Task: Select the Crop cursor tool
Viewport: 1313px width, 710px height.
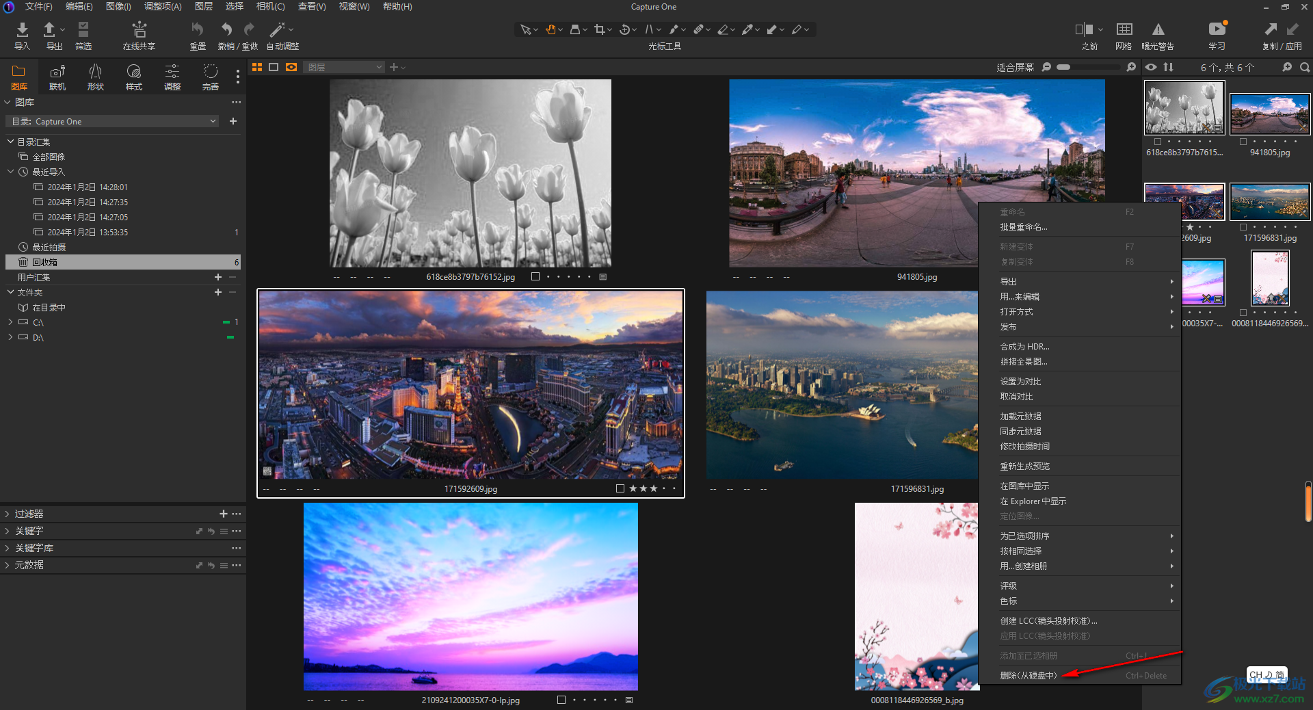Action: pos(600,29)
